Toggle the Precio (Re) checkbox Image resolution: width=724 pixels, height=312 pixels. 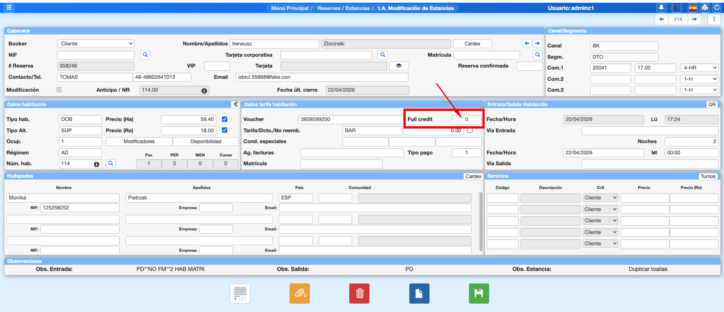[225, 130]
